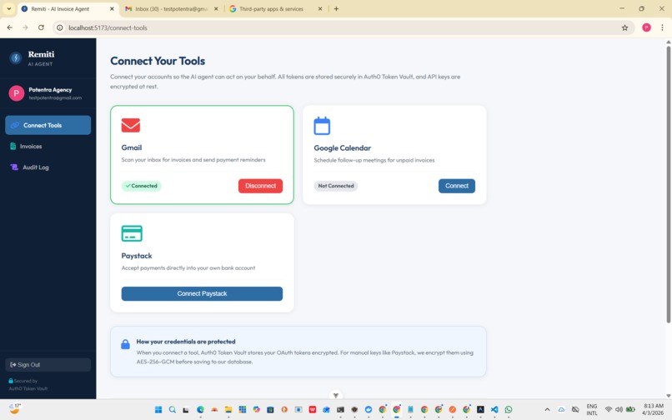Click the Potentra Agency account name
This screenshot has width=672, height=420.
point(50,89)
